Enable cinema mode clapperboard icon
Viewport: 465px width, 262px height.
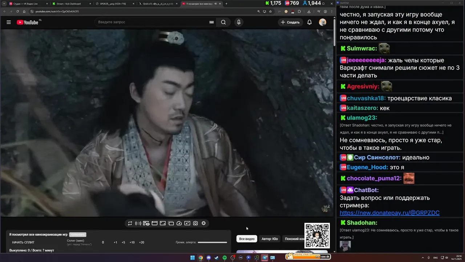[x=154, y=223]
